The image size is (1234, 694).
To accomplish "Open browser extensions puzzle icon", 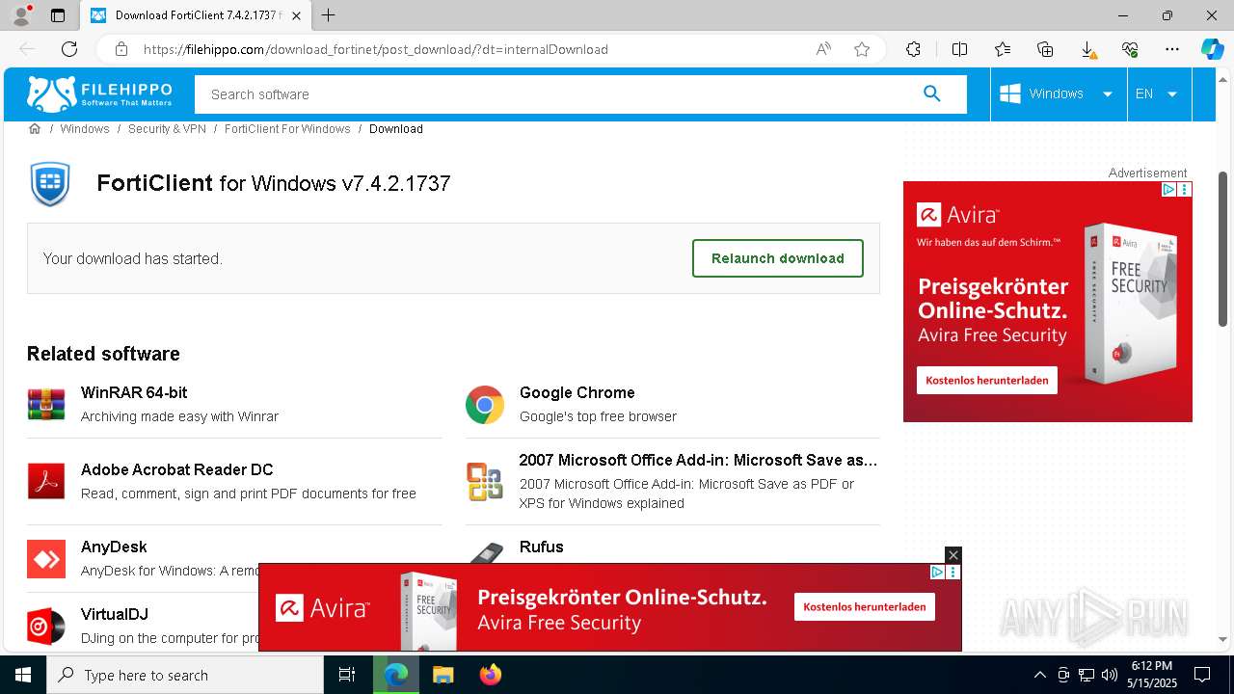I will [913, 49].
